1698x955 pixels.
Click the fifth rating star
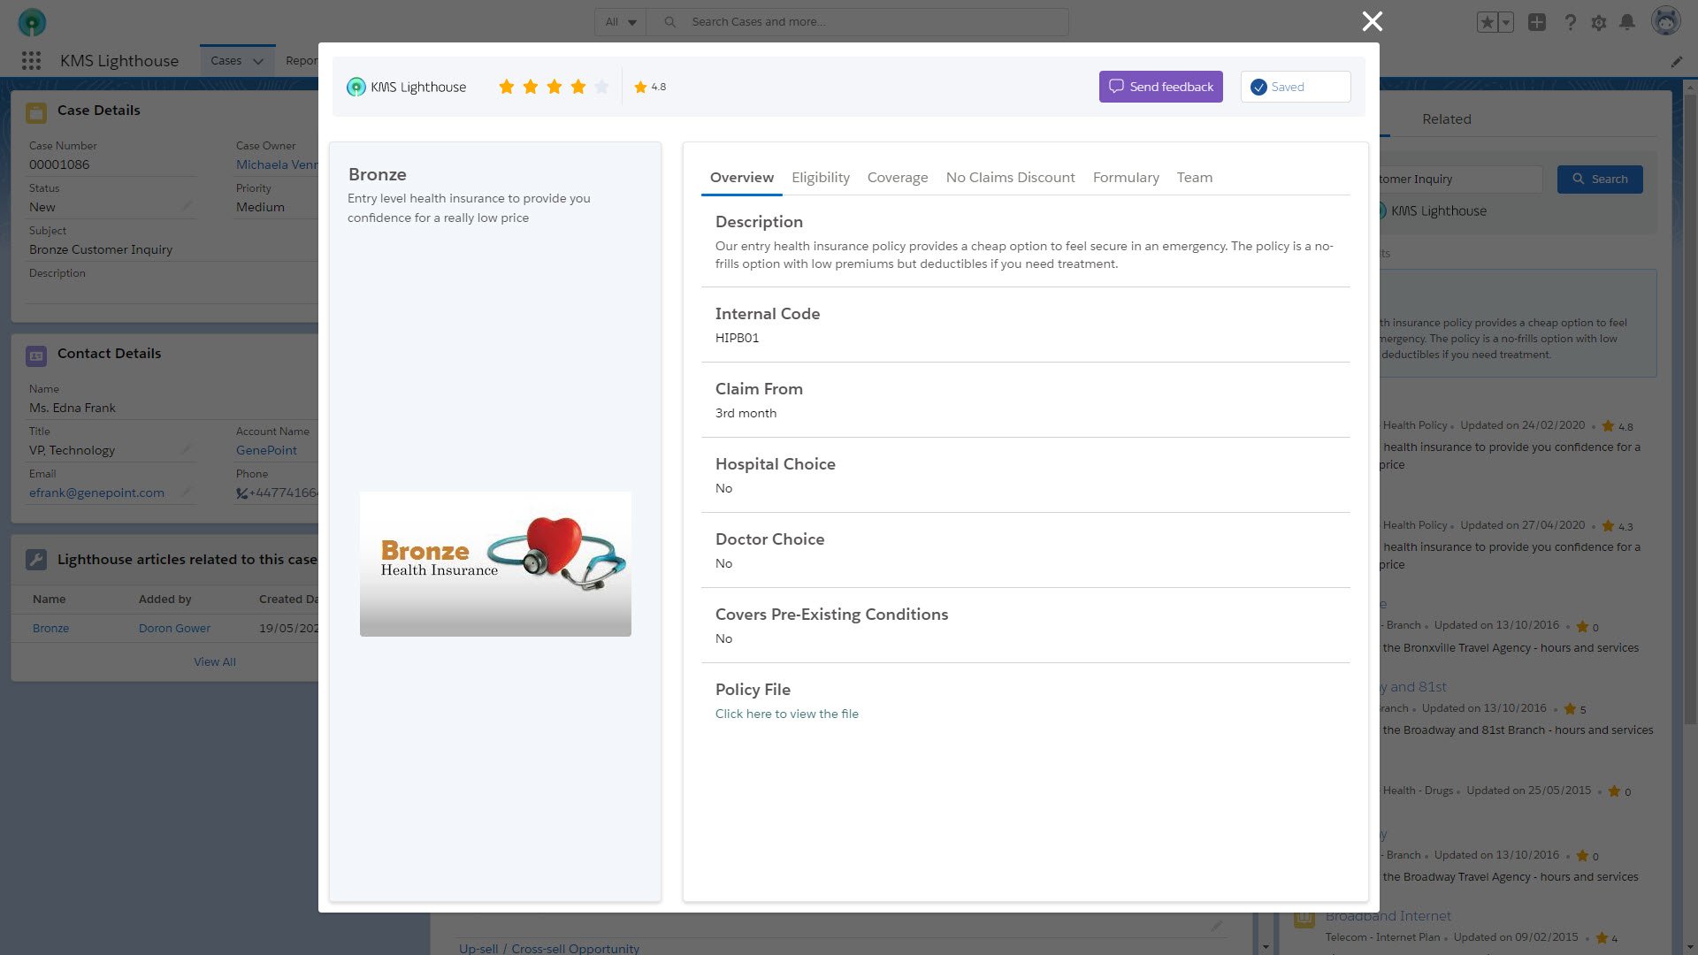[601, 87]
